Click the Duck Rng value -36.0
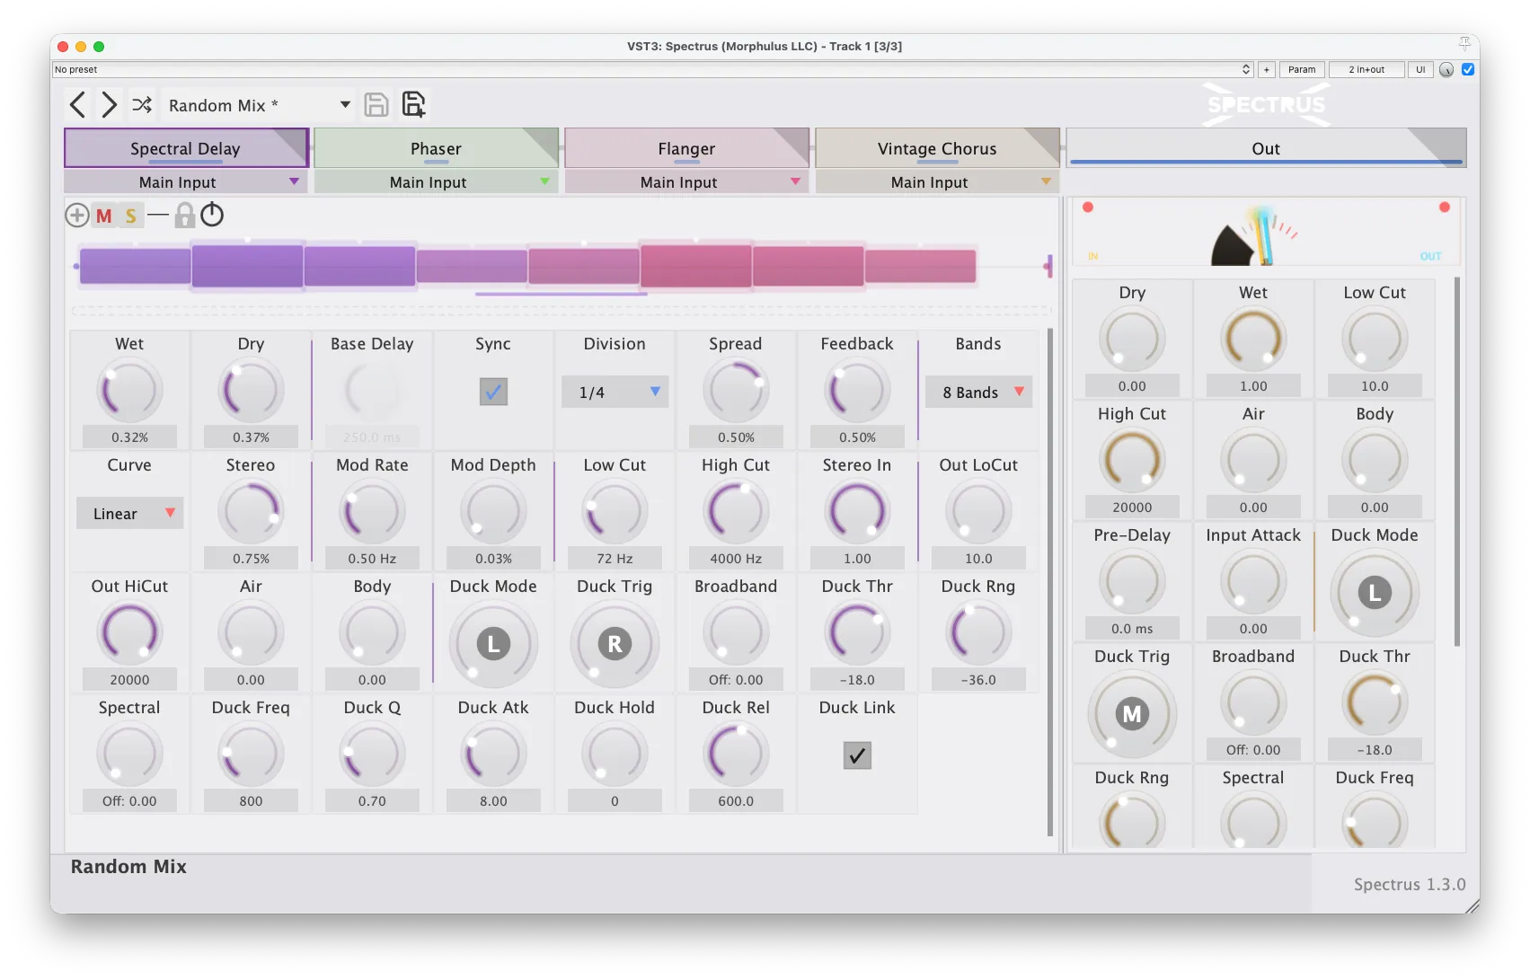 click(978, 680)
